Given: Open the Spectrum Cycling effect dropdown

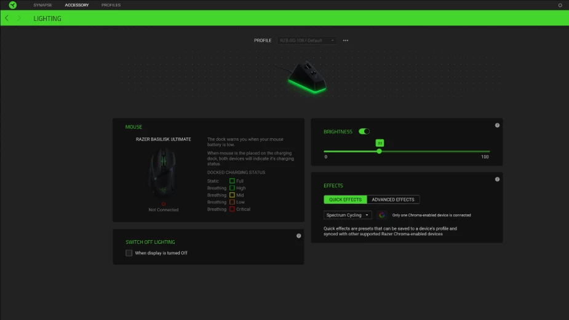Looking at the screenshot, I should tap(348, 215).
